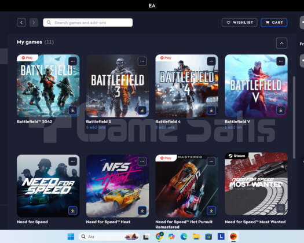Image resolution: width=304 pixels, height=243 pixels.
Task: Open Copilot from taskbar
Action: (171, 237)
